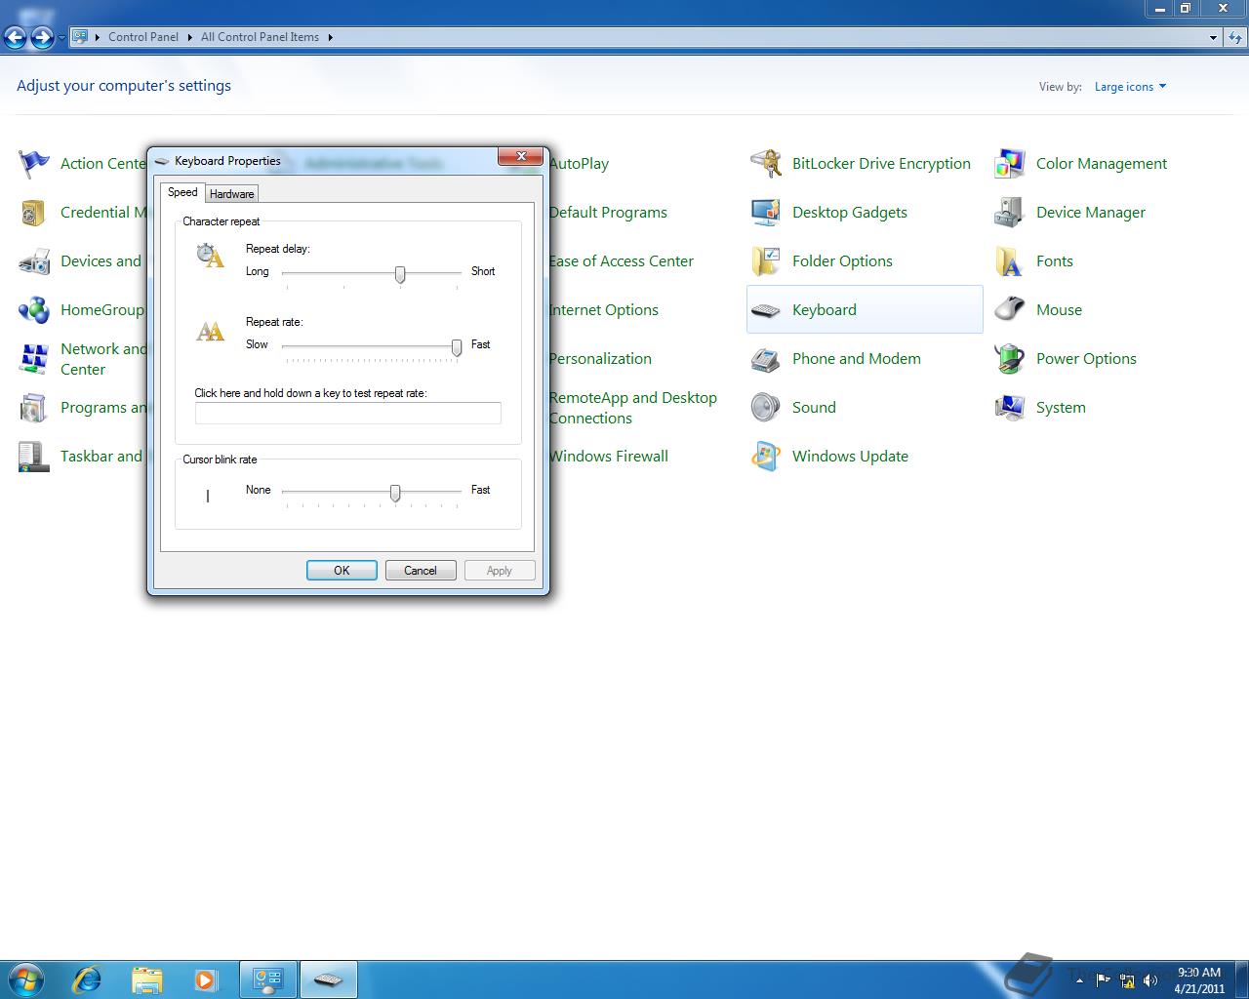
Task: Open System icon
Action: click(1010, 408)
